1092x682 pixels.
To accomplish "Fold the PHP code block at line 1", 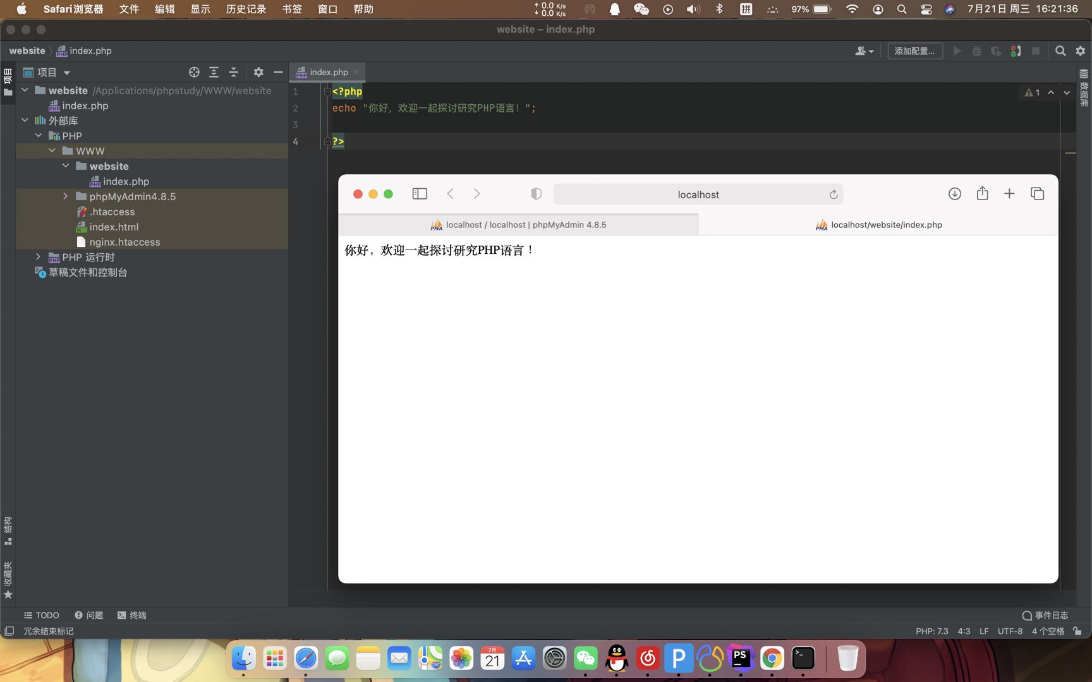I will pos(327,92).
